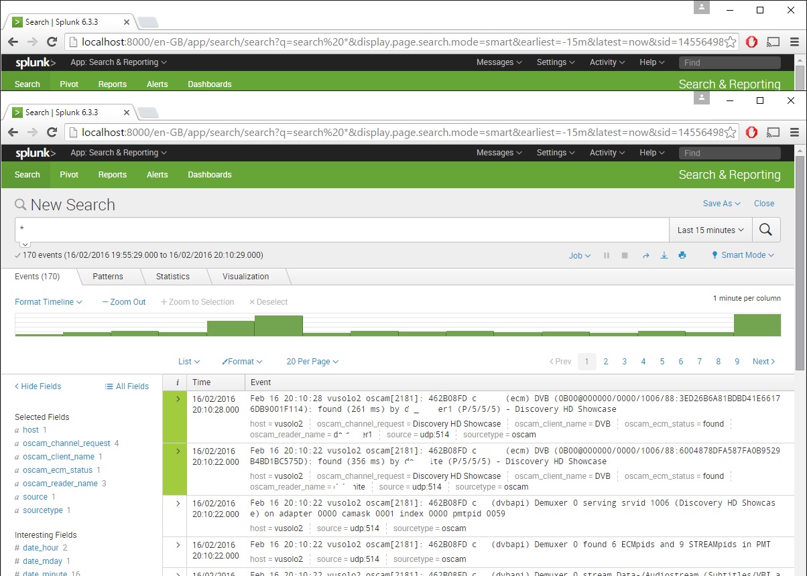Share the search job via arrow icon
This screenshot has height=576, width=807.
click(x=645, y=255)
